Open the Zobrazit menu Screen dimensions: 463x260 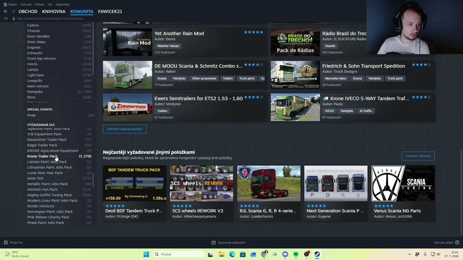pyautogui.click(x=26, y=4)
